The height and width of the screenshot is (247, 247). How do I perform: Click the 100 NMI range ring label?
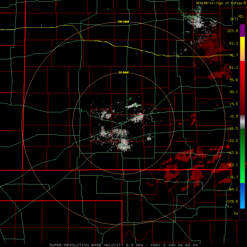click(123, 22)
